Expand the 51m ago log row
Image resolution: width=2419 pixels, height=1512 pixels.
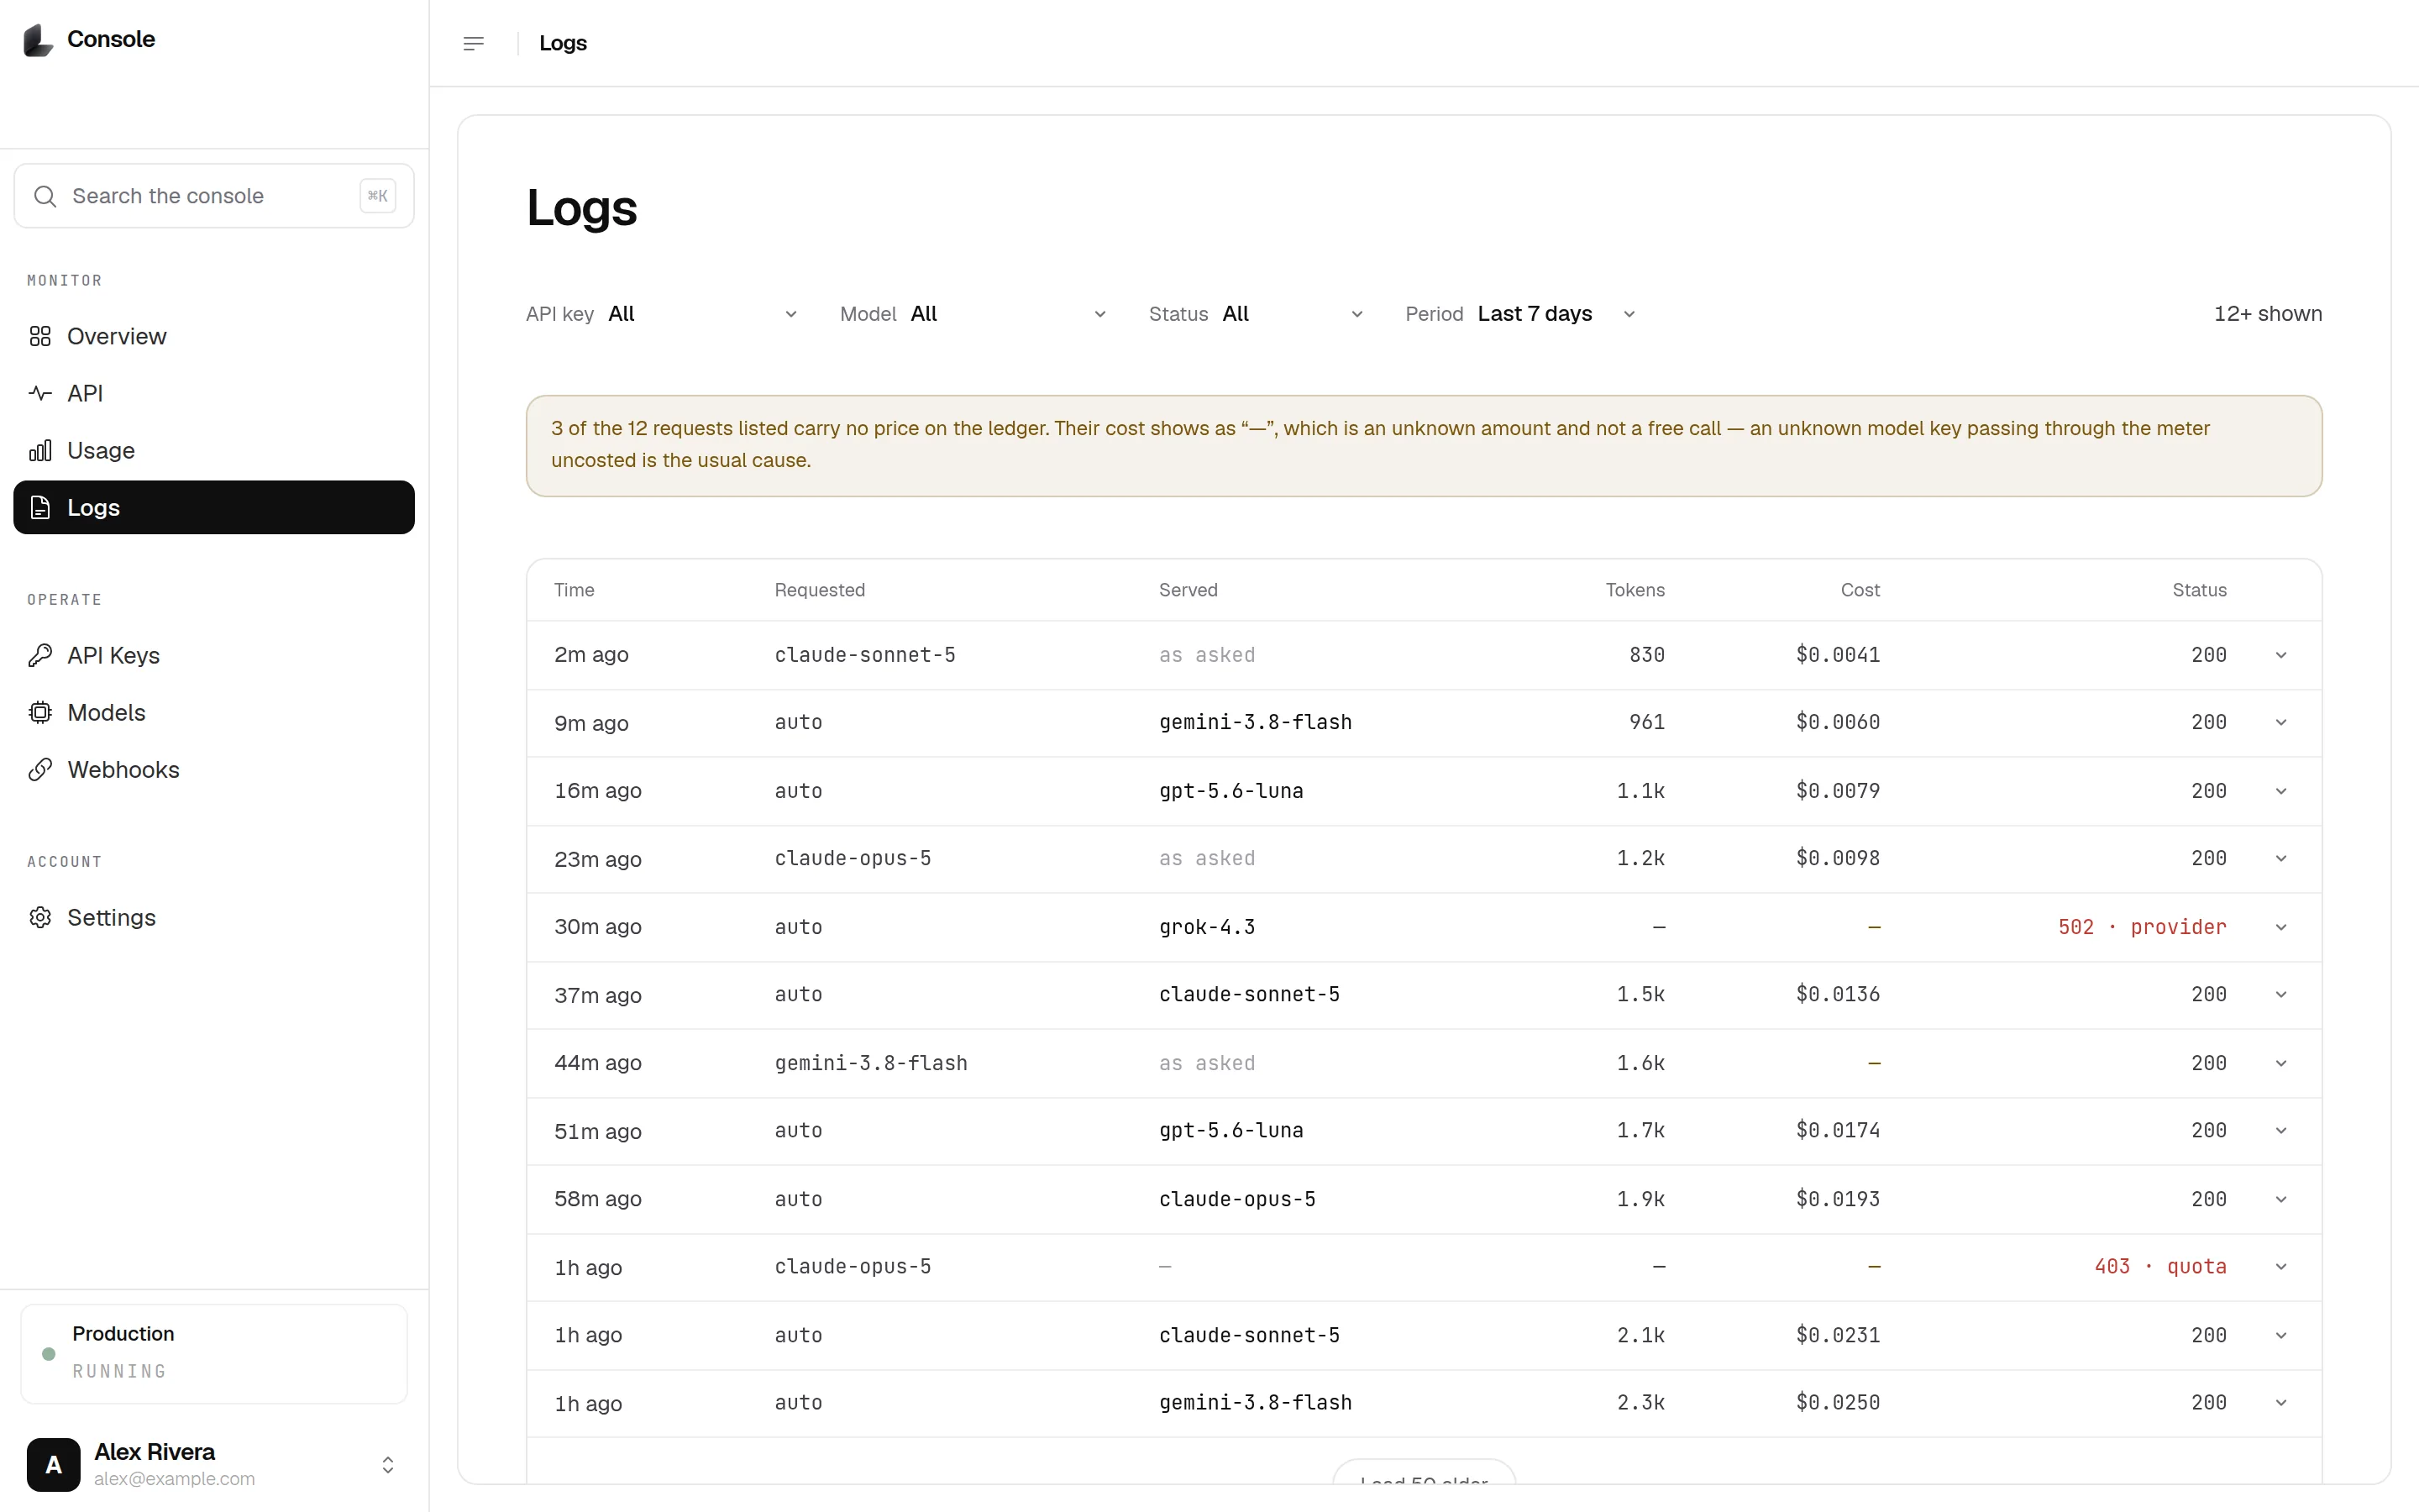[2281, 1130]
